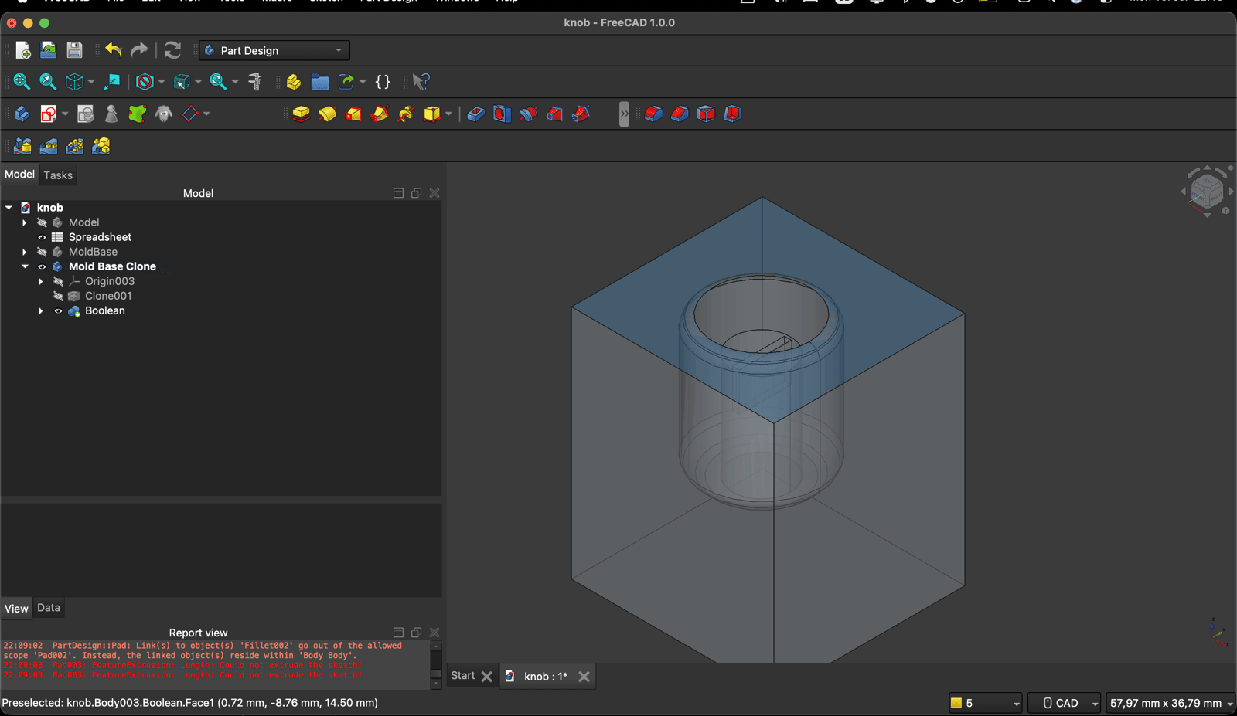
Task: Expand the Origin003 item
Action: [41, 281]
